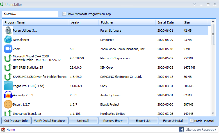219x133 pixels.
Task: Click the Puran Utilities gear icon
Action: (x=8, y=31)
